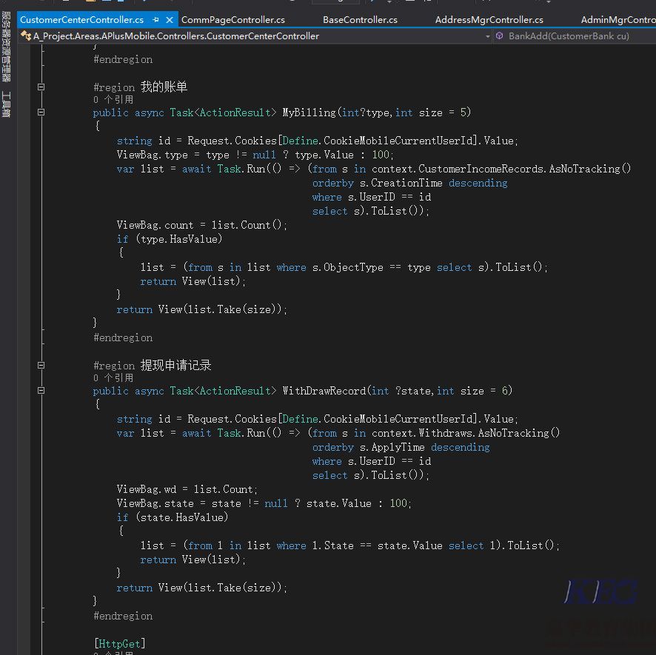Screen dimensions: 656x655
Task: Collapse the MyBilling method body
Action: point(41,112)
